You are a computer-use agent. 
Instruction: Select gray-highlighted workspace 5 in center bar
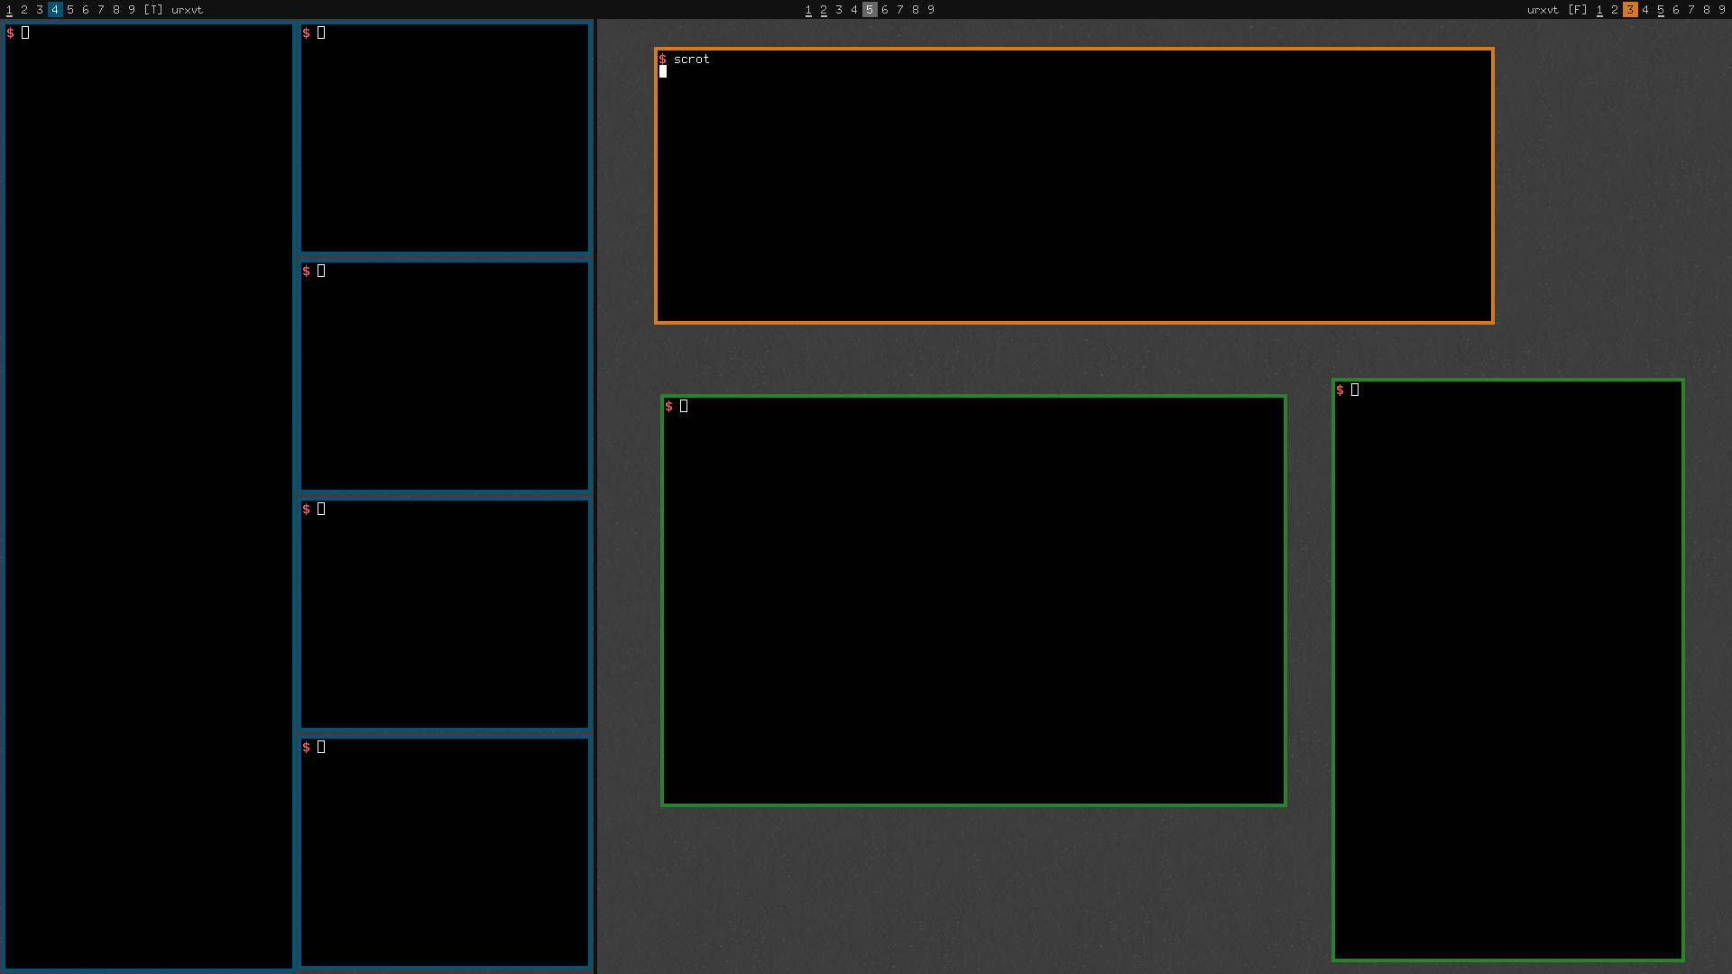tap(870, 10)
